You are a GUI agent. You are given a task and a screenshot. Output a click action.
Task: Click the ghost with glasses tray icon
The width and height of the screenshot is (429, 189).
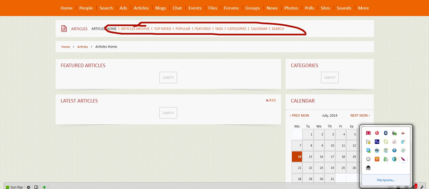377,150
